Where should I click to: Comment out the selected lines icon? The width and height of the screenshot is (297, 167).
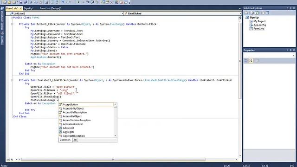tap(52, 2)
